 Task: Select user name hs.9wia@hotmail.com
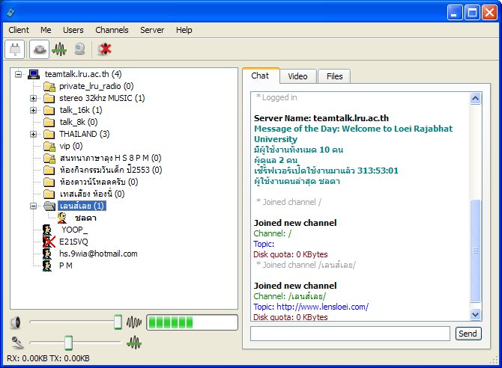tap(98, 254)
